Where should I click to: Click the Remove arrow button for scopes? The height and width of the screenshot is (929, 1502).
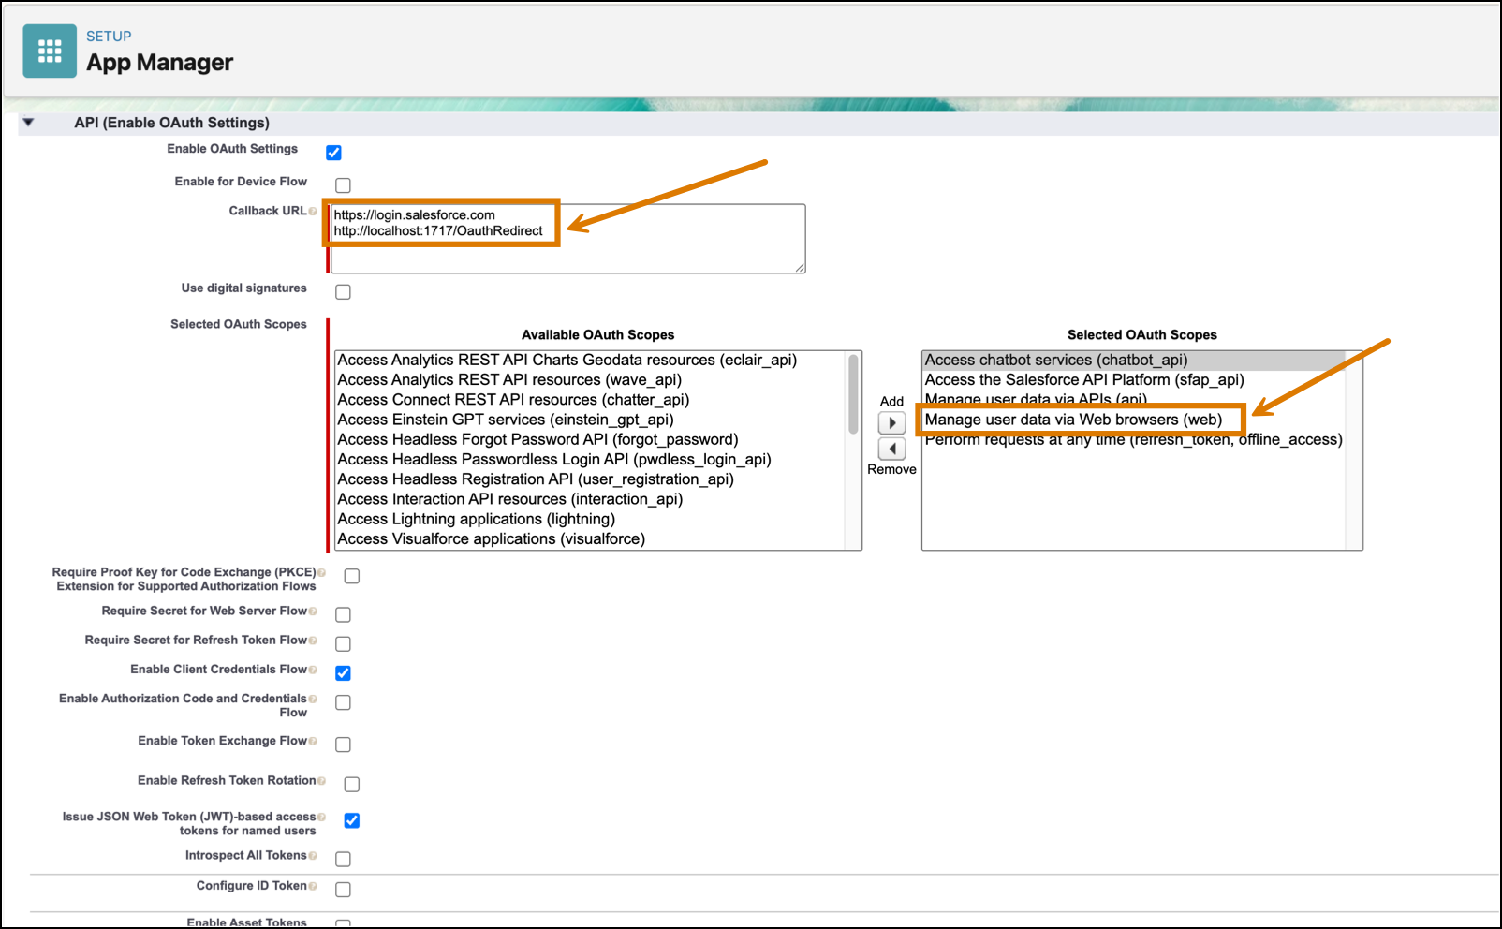pyautogui.click(x=891, y=450)
